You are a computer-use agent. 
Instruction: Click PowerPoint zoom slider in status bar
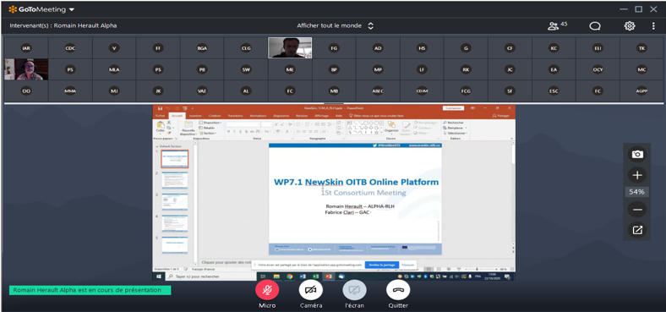coord(482,270)
